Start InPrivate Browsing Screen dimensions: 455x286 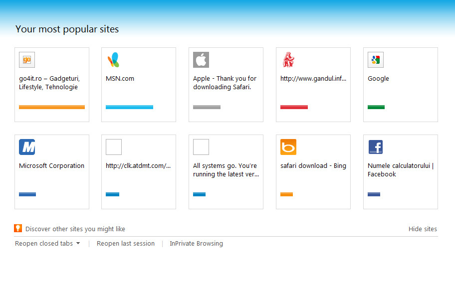click(196, 244)
